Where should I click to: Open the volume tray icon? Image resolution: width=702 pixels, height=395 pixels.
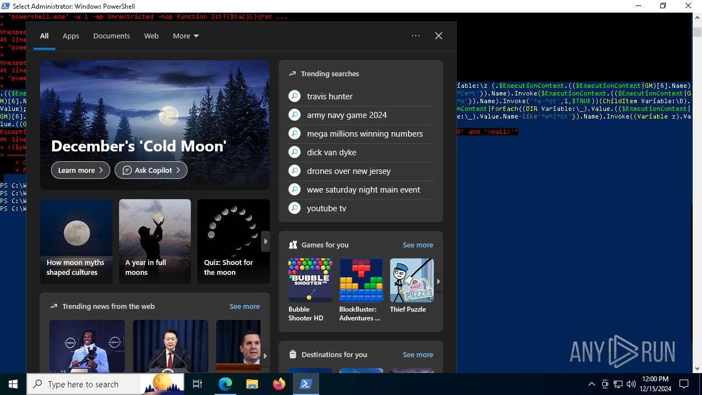point(631,384)
